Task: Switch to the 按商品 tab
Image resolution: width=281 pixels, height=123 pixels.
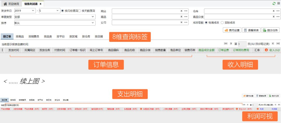Action: [x=20, y=37]
